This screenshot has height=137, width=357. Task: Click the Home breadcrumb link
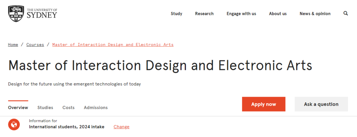point(13,45)
